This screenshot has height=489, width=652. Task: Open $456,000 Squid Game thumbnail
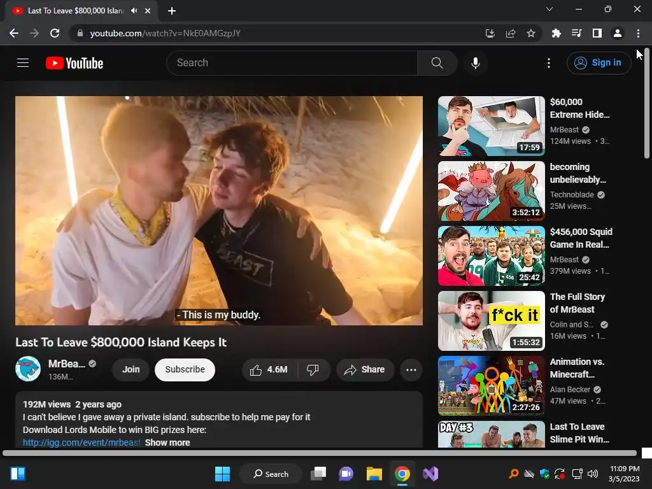pos(491,256)
